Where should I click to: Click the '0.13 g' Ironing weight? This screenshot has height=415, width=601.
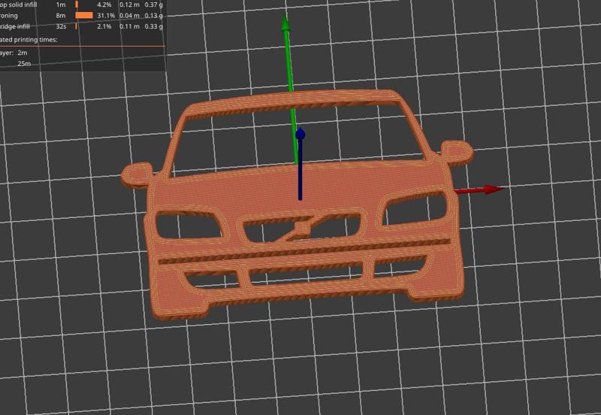tap(153, 16)
